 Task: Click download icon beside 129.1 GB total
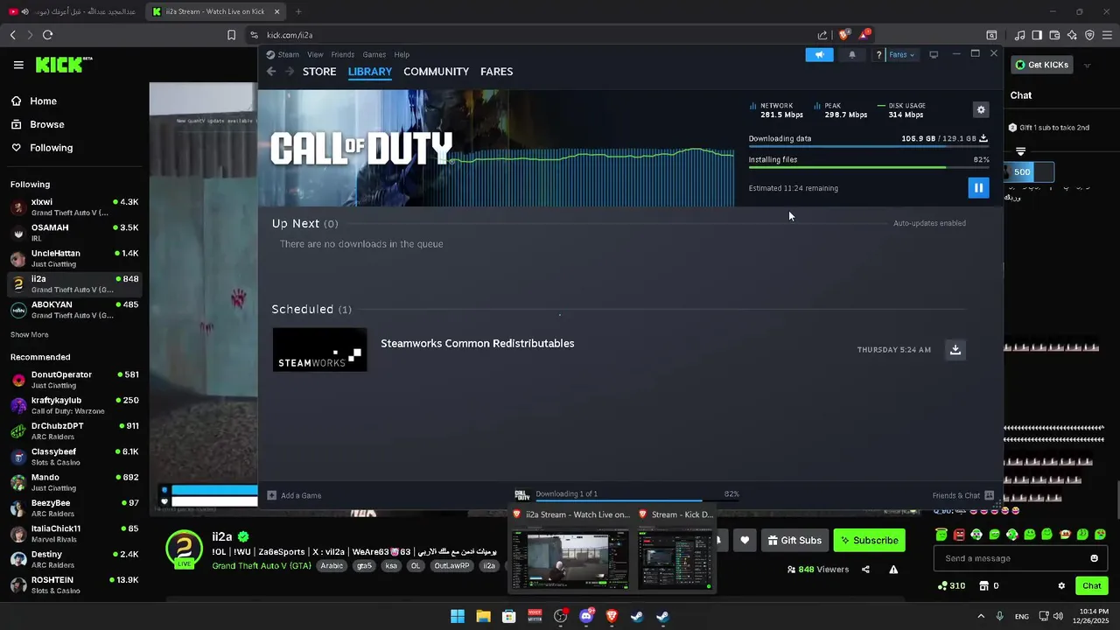[983, 138]
